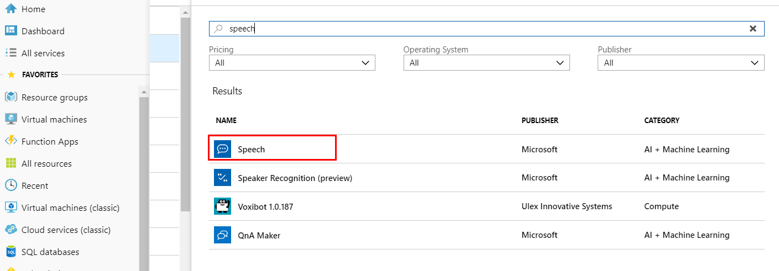This screenshot has height=271, width=779.
Task: Expand the Pricing dropdown
Action: point(292,63)
